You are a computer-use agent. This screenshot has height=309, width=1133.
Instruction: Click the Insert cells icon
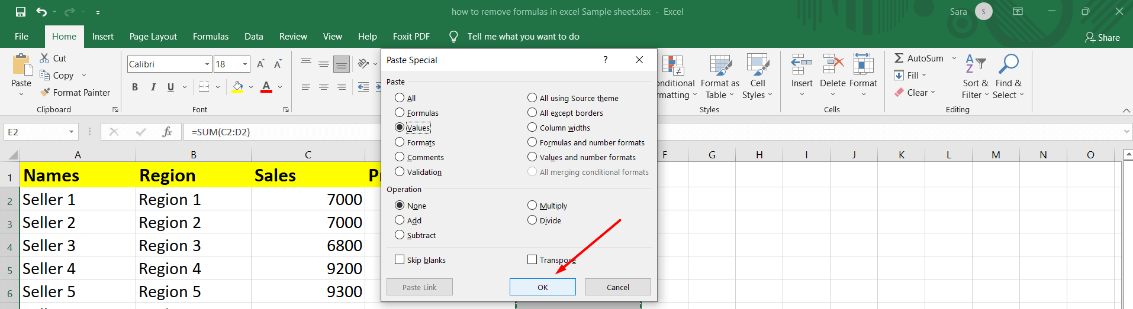[802, 64]
